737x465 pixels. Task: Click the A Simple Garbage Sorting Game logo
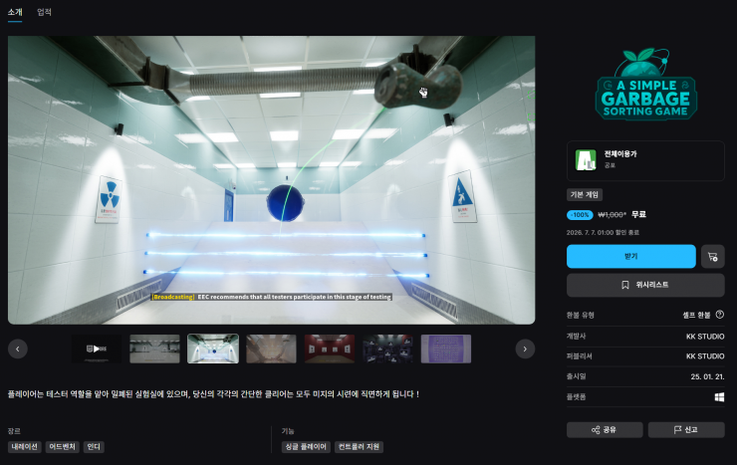pyautogui.click(x=645, y=84)
